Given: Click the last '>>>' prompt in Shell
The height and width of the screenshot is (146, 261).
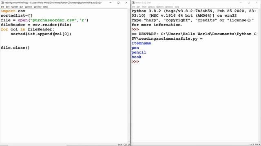Looking at the screenshot, I should (x=135, y=62).
